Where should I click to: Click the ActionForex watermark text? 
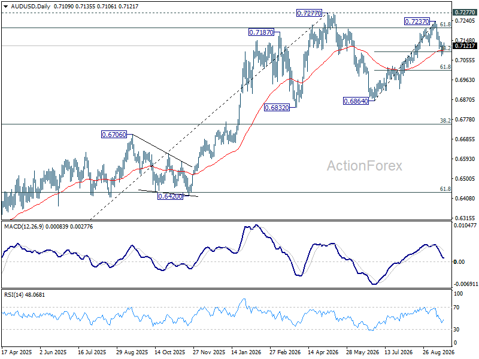pyautogui.click(x=365, y=166)
